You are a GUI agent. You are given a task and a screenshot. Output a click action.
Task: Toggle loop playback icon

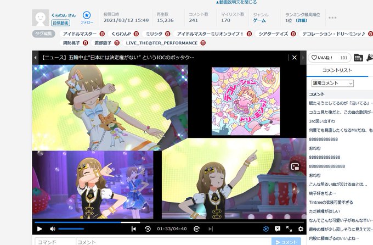tap(266, 229)
